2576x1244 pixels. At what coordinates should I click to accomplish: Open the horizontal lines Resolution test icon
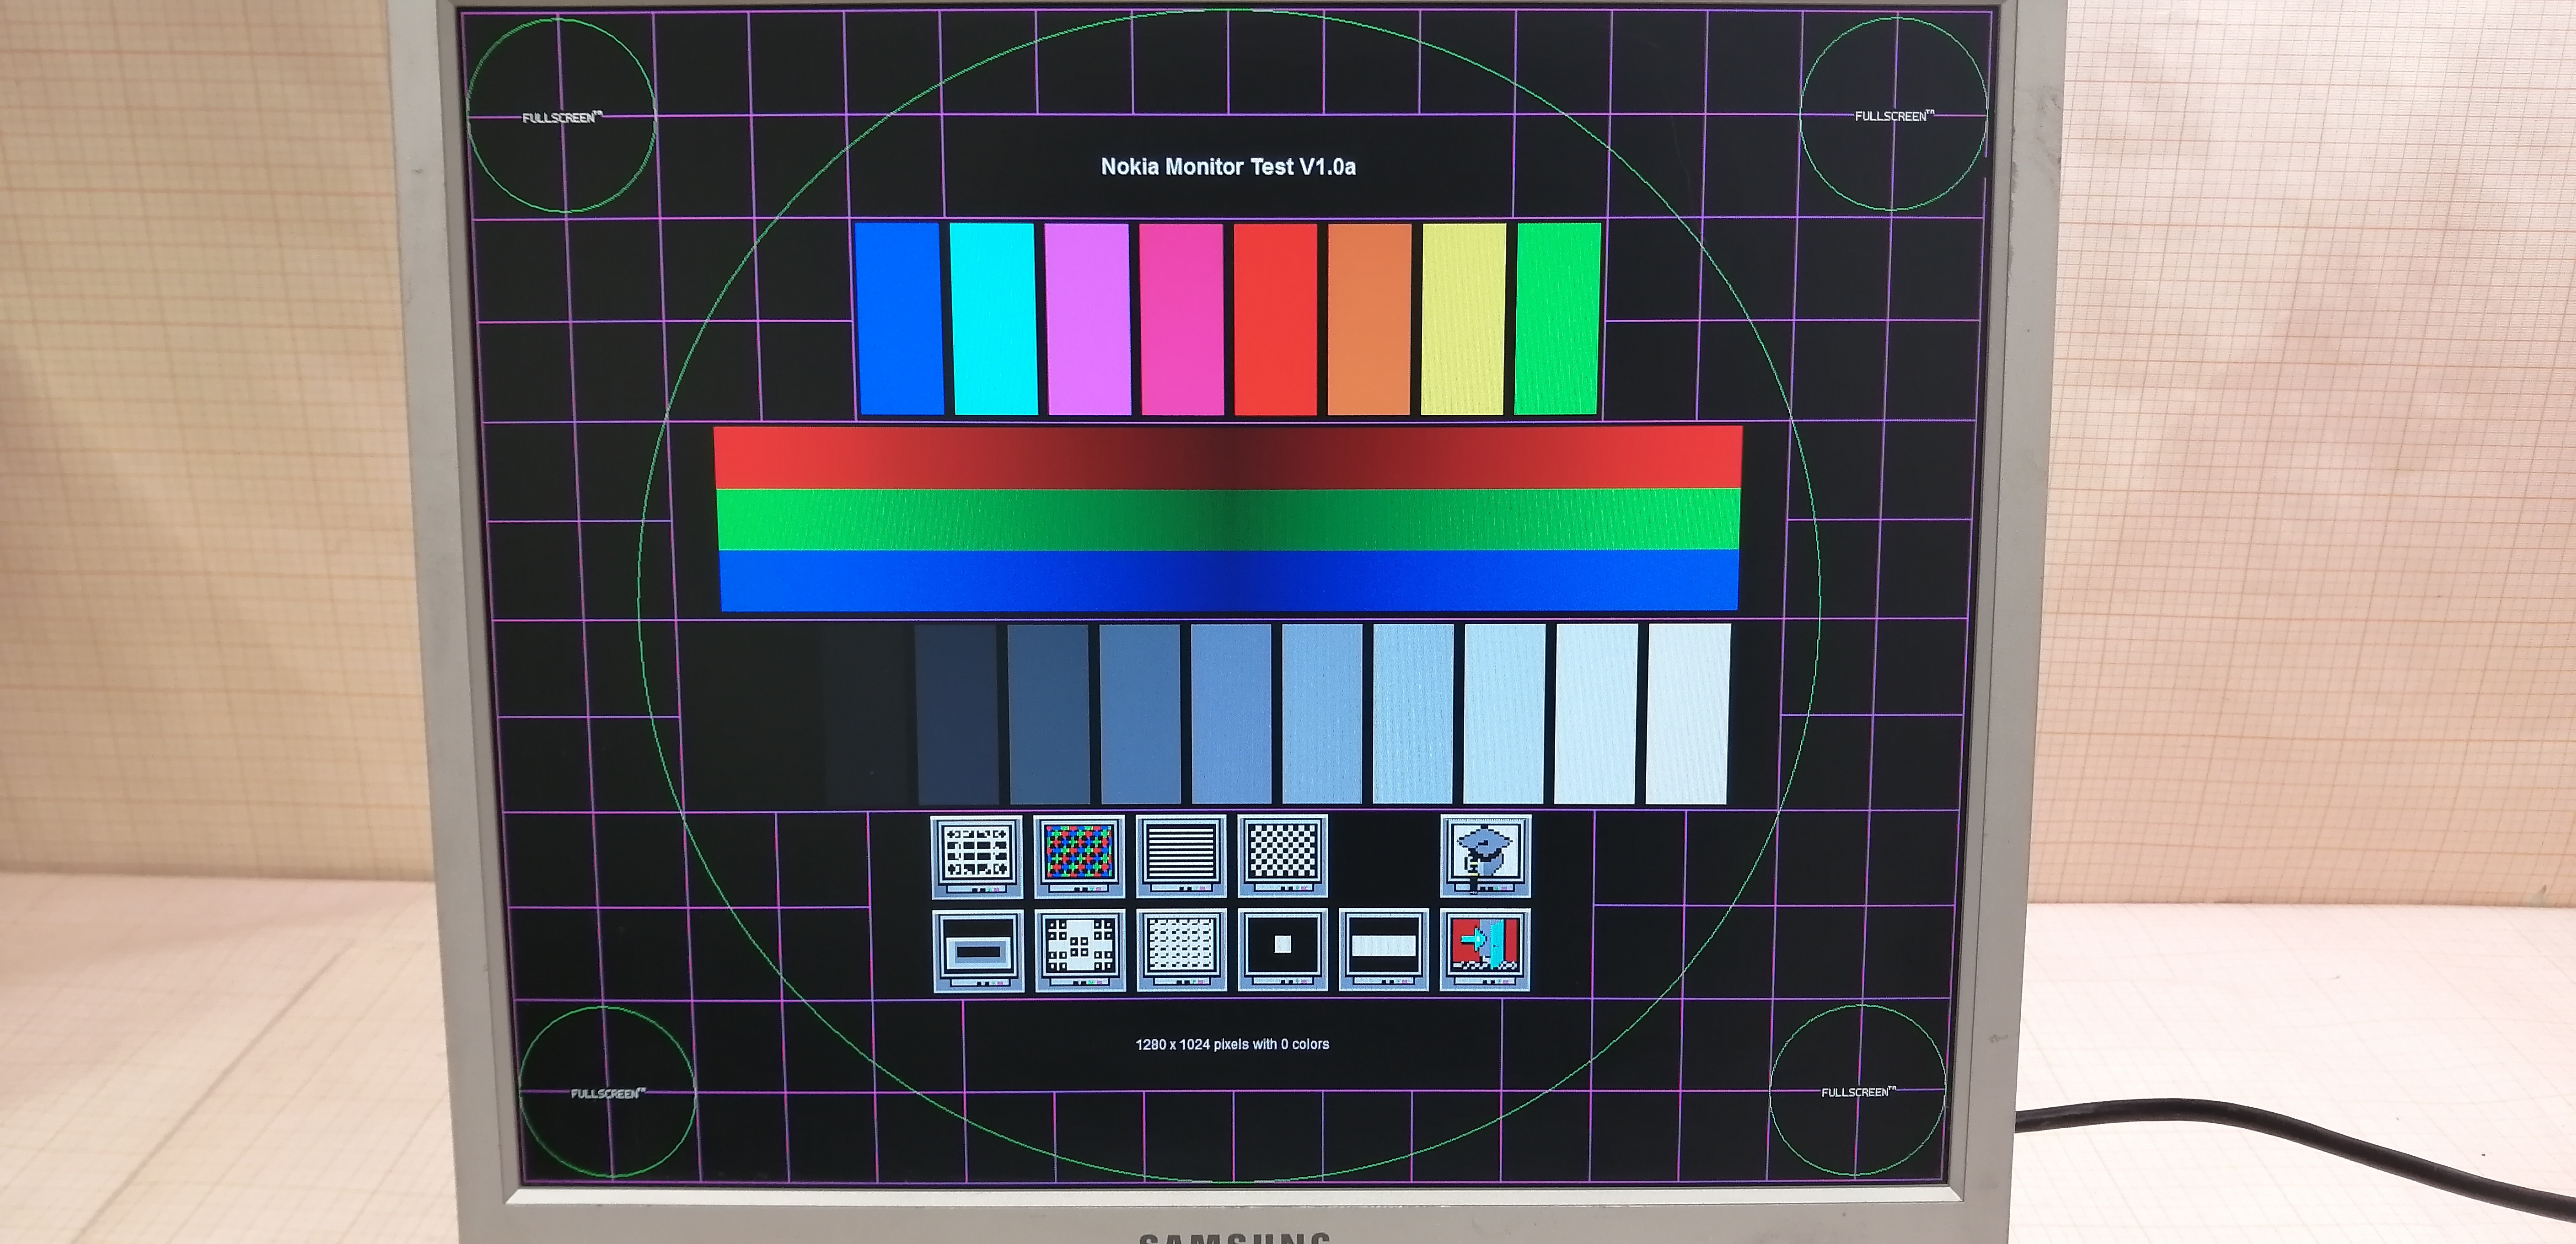click(x=1181, y=856)
